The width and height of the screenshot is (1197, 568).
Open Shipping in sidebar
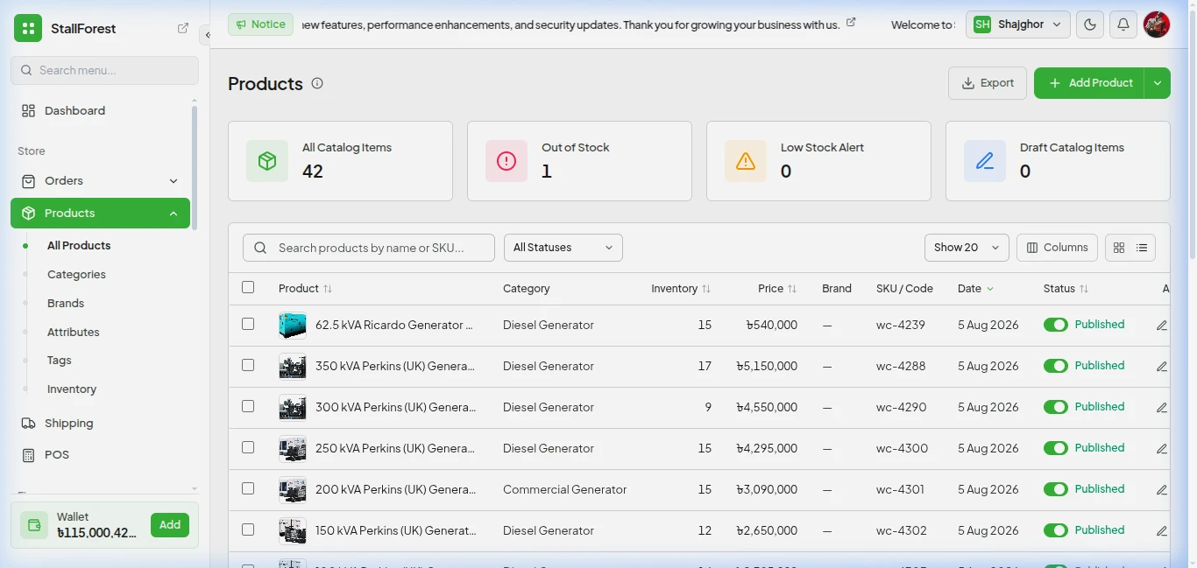click(x=100, y=424)
